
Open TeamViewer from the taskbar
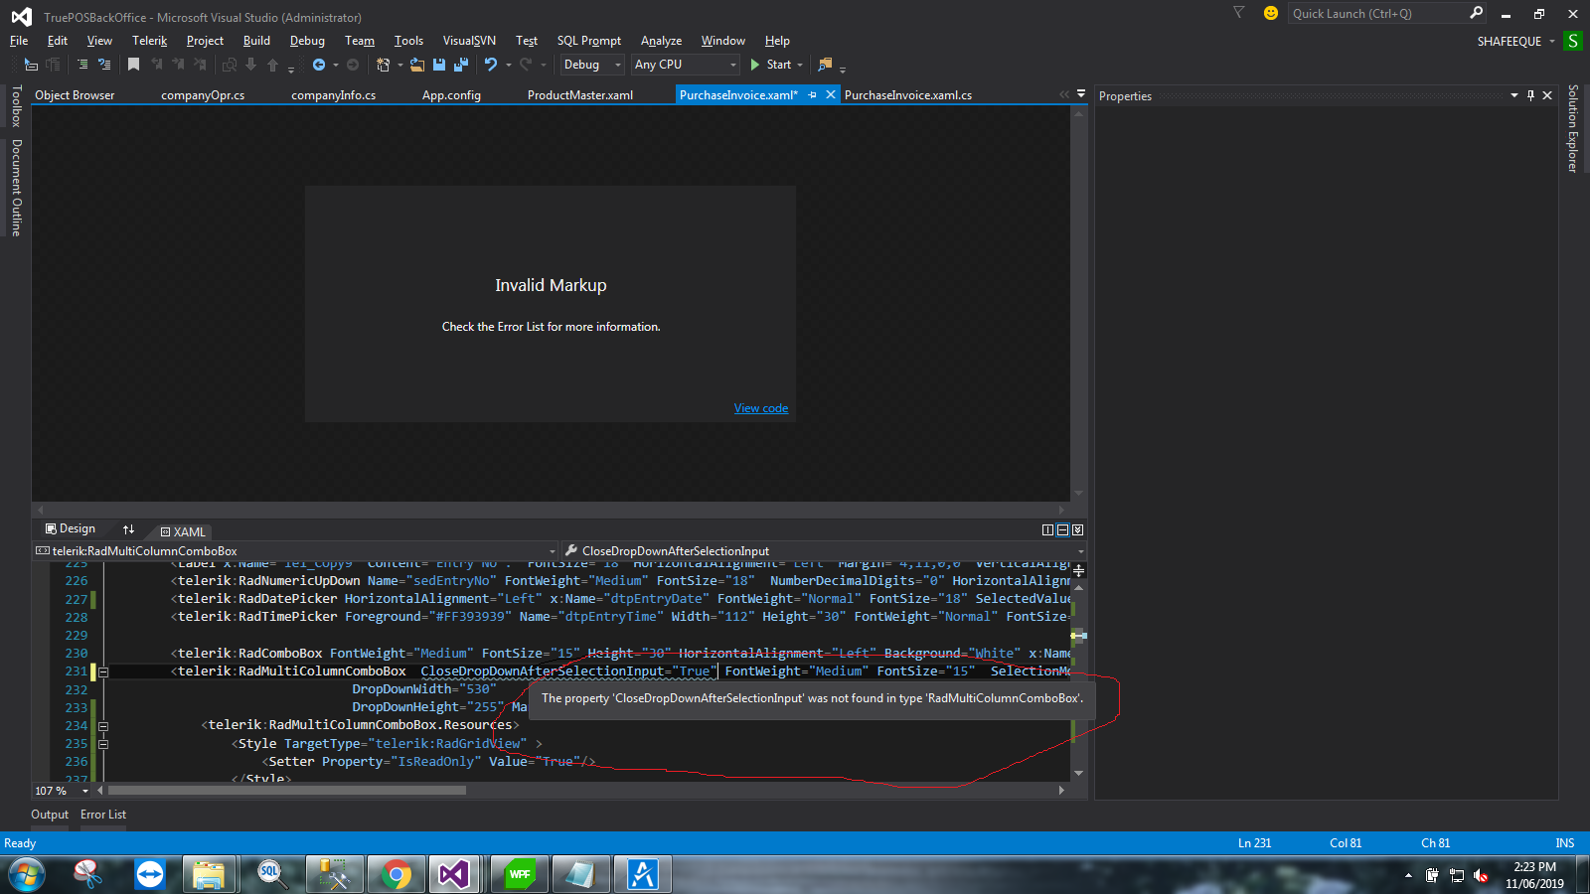click(150, 875)
